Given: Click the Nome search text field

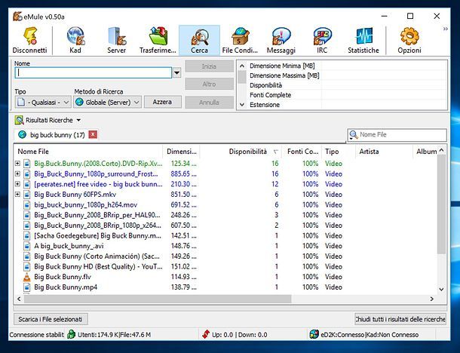Looking at the screenshot, I should [x=93, y=73].
